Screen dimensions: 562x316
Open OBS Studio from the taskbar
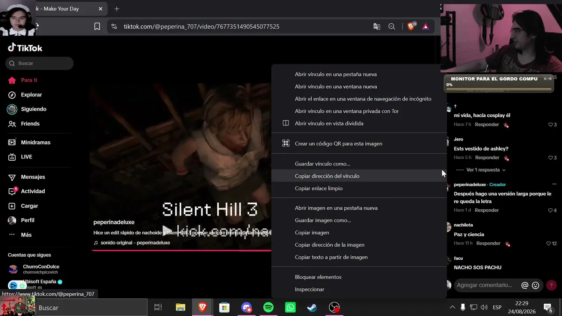coord(334,308)
